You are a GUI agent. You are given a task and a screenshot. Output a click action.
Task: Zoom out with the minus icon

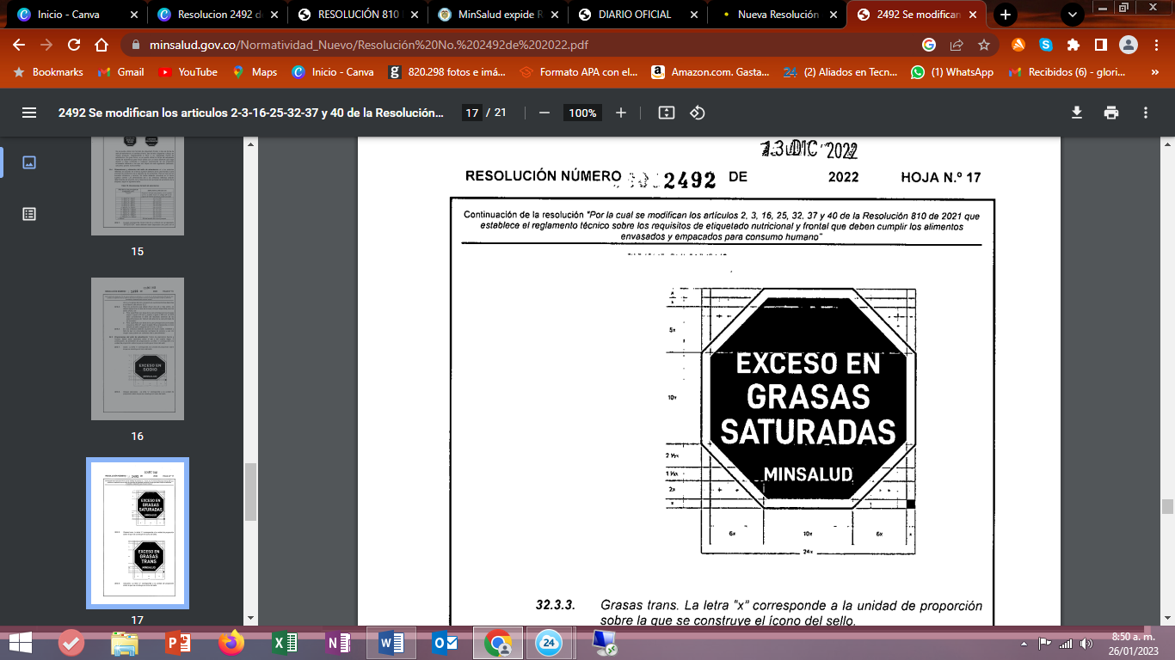coord(544,113)
